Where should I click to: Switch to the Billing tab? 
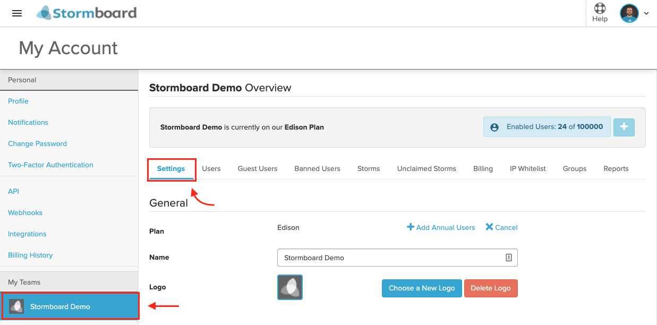click(483, 169)
